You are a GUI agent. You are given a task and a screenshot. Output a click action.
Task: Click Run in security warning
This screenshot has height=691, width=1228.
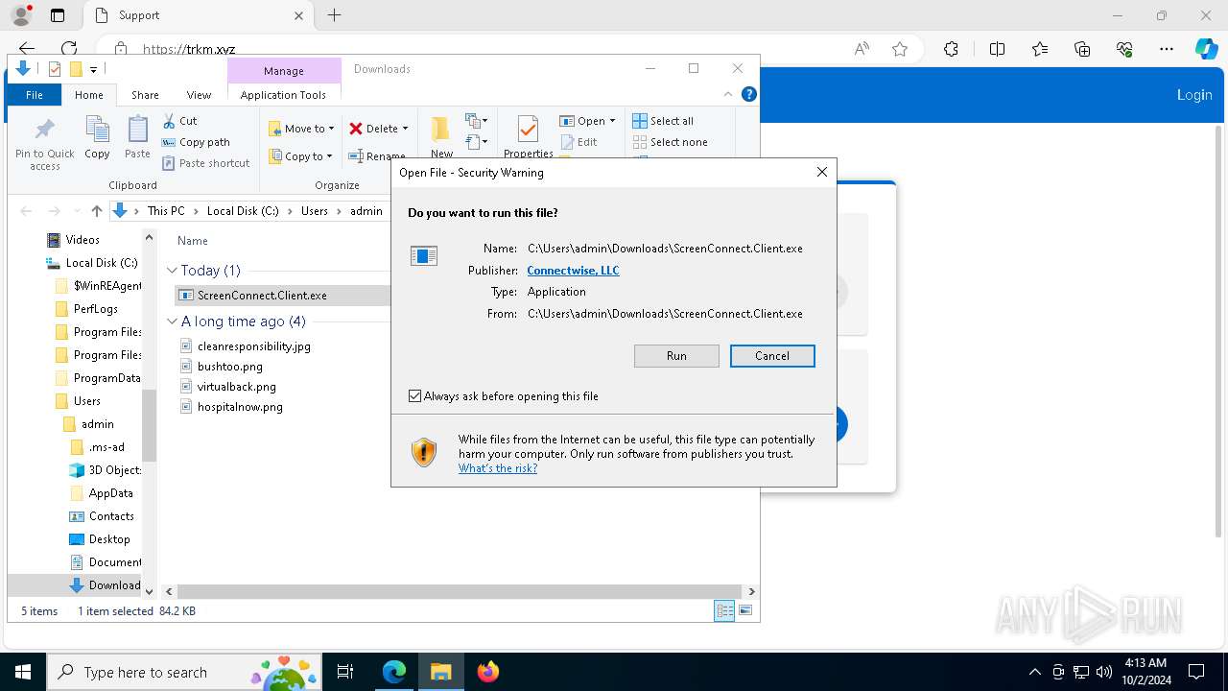(676, 356)
